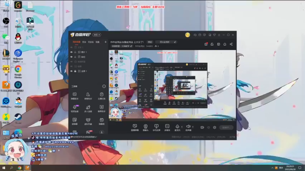Open the 弹幕助手 danmaku assistant tool
The width and height of the screenshot is (305, 171).
(x=74, y=96)
